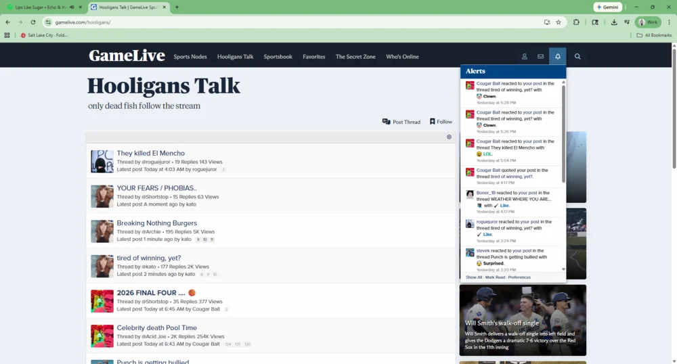Toggle Follow for Hooligans Talk forum
The width and height of the screenshot is (677, 364).
[441, 122]
